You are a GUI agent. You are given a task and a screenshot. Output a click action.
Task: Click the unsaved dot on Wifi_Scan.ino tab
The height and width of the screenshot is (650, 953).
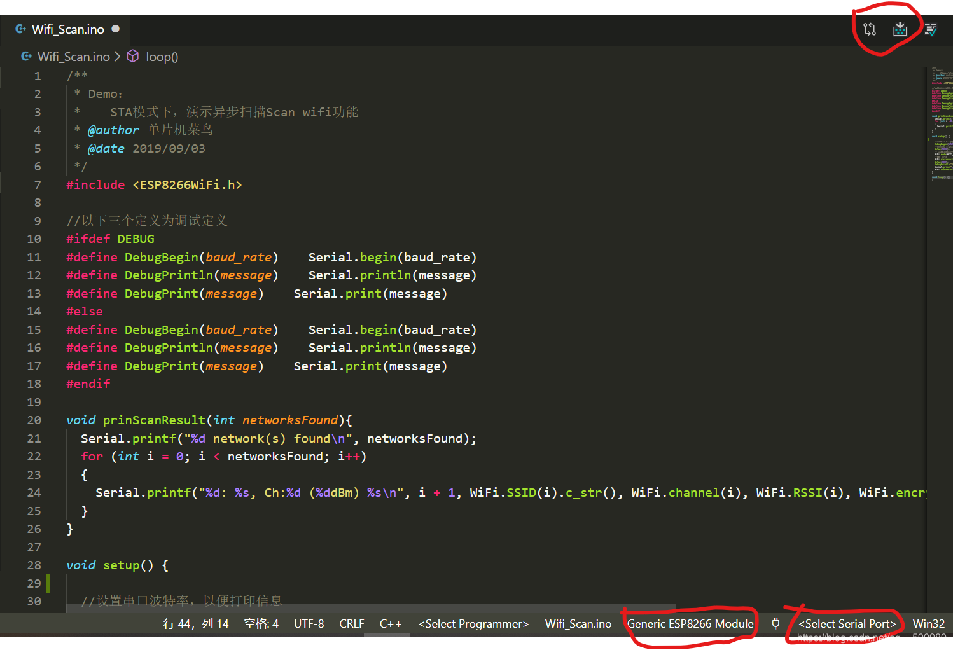115,29
